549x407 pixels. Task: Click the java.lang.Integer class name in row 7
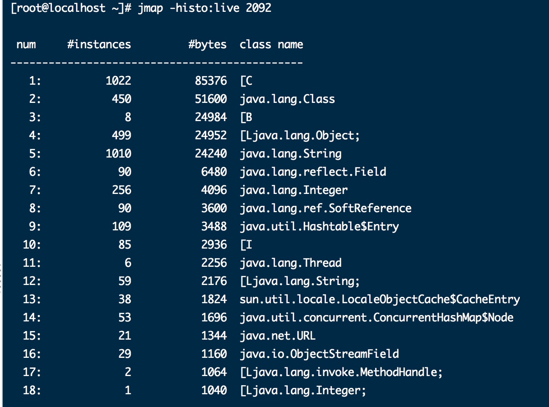point(294,190)
